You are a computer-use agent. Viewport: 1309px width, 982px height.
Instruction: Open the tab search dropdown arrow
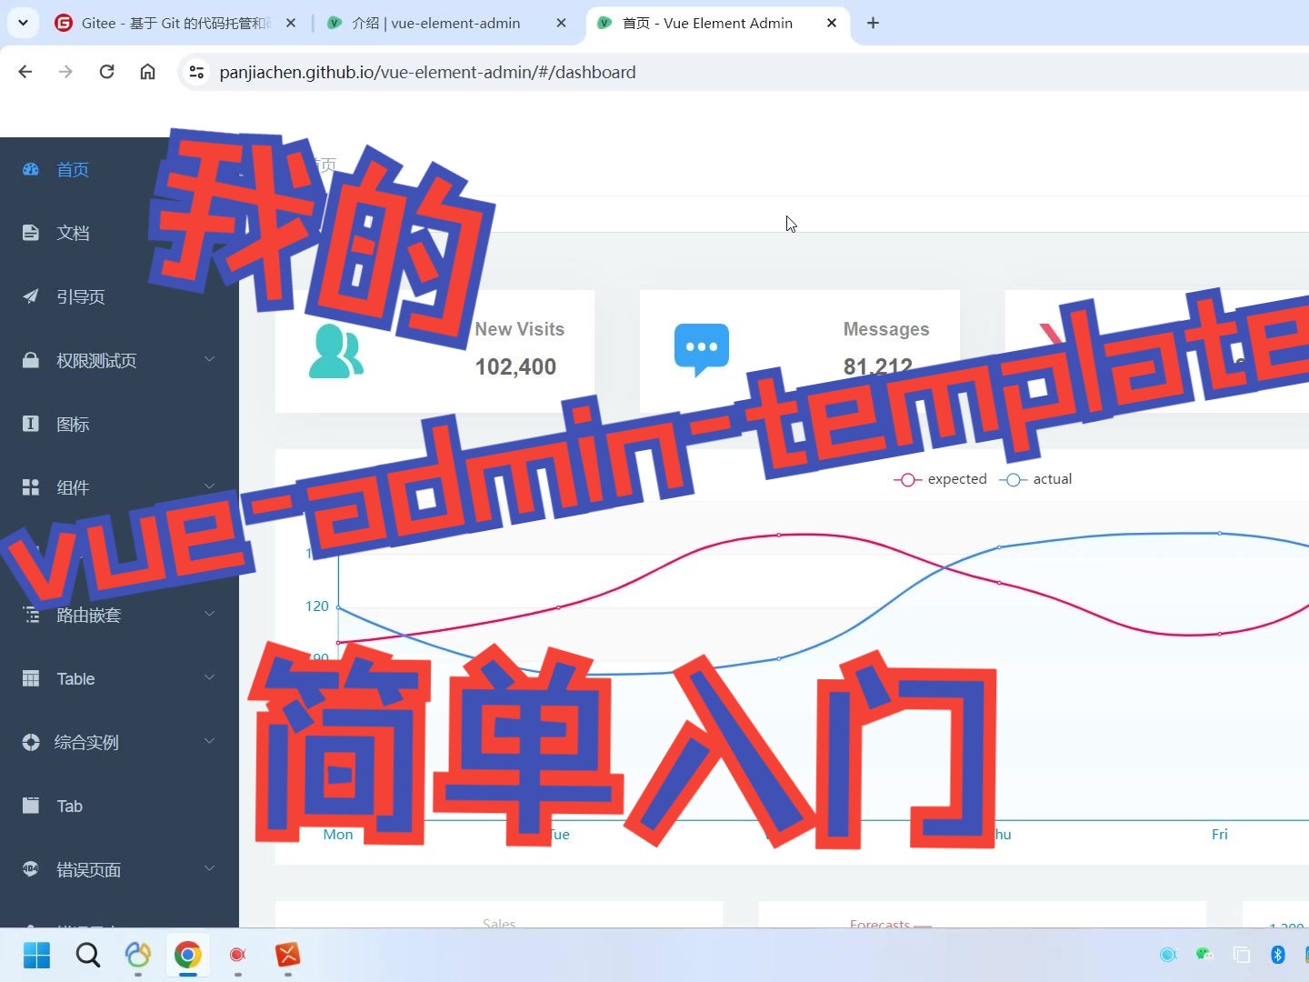point(23,23)
